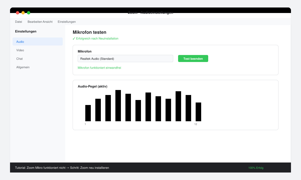Close the window with red button

pos(18,13)
